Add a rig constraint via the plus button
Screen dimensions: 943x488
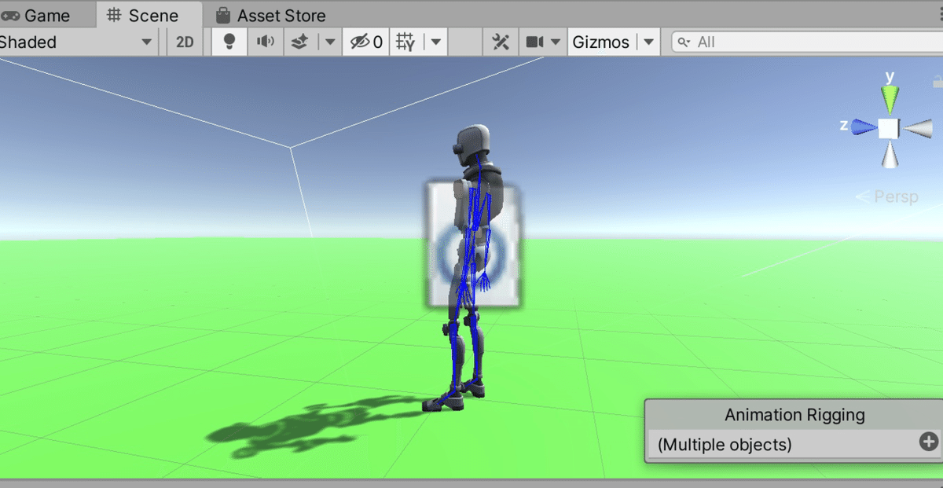928,442
